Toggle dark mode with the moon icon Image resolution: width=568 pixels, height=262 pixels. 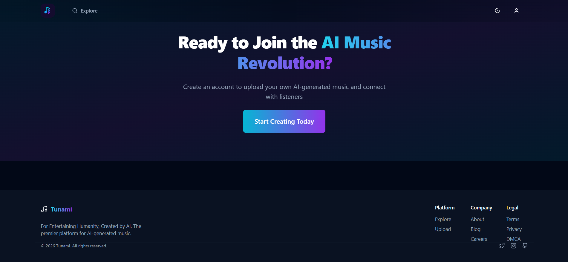point(497,11)
